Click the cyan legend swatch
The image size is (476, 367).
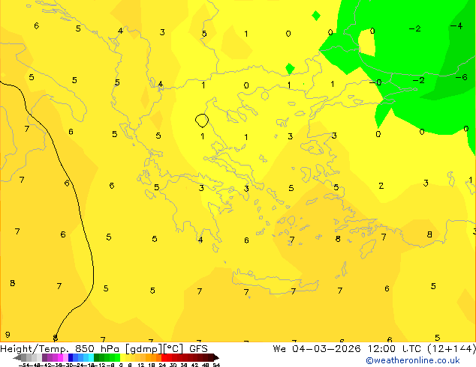tap(92, 357)
